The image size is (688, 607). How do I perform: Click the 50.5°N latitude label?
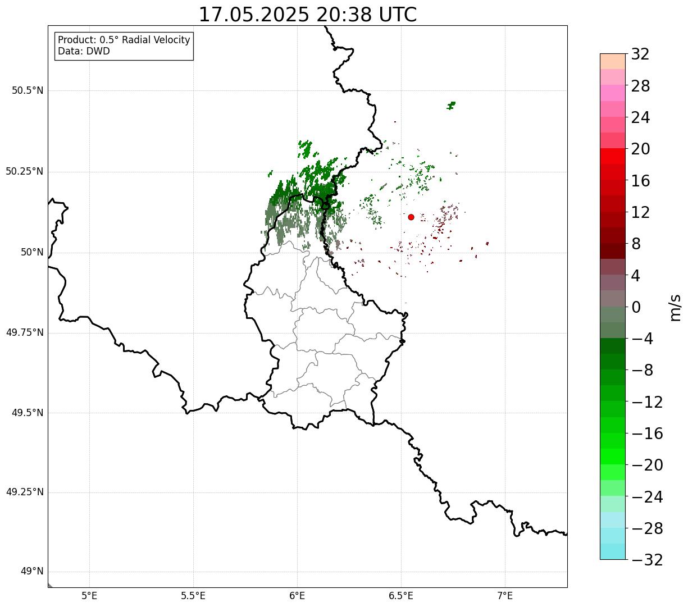[28, 90]
